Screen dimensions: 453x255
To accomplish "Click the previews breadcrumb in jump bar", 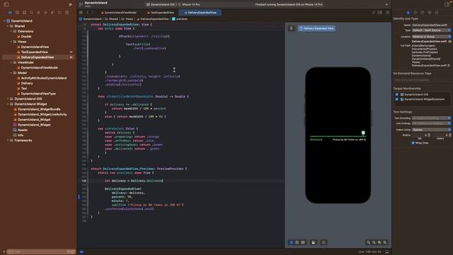I will click(180, 19).
